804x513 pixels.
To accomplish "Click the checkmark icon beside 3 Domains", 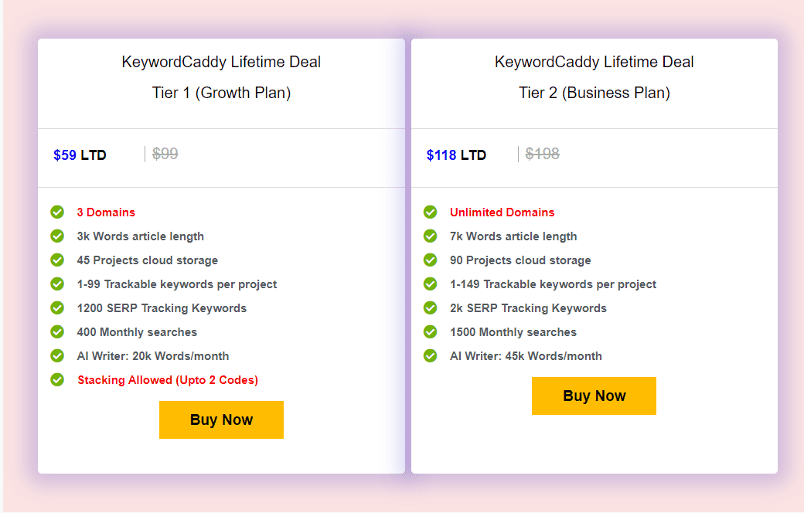I will 56,212.
